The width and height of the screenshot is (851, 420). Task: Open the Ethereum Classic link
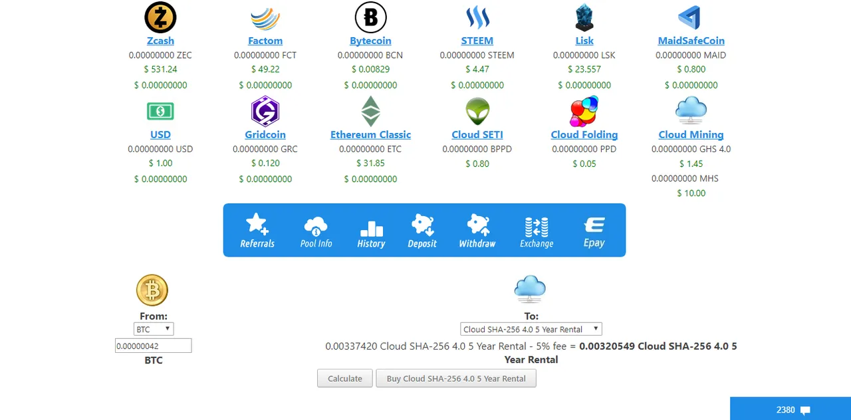(370, 134)
